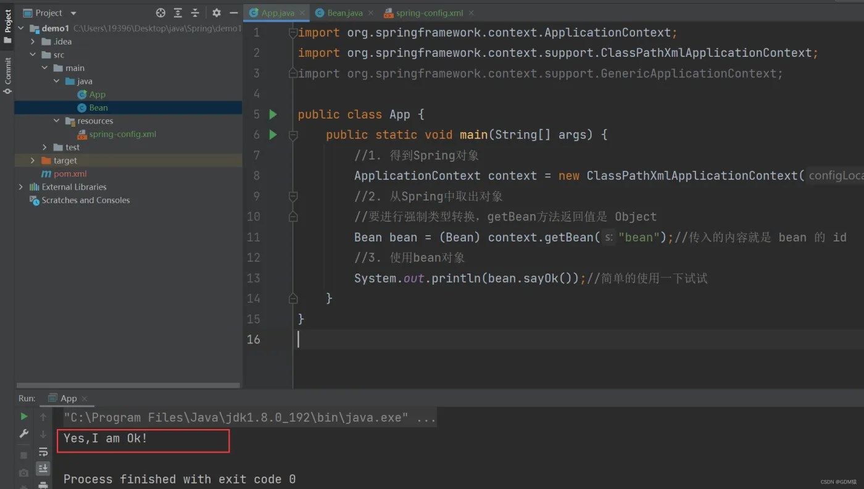Collapse the resources folder
The width and height of the screenshot is (864, 489).
[x=57, y=121]
